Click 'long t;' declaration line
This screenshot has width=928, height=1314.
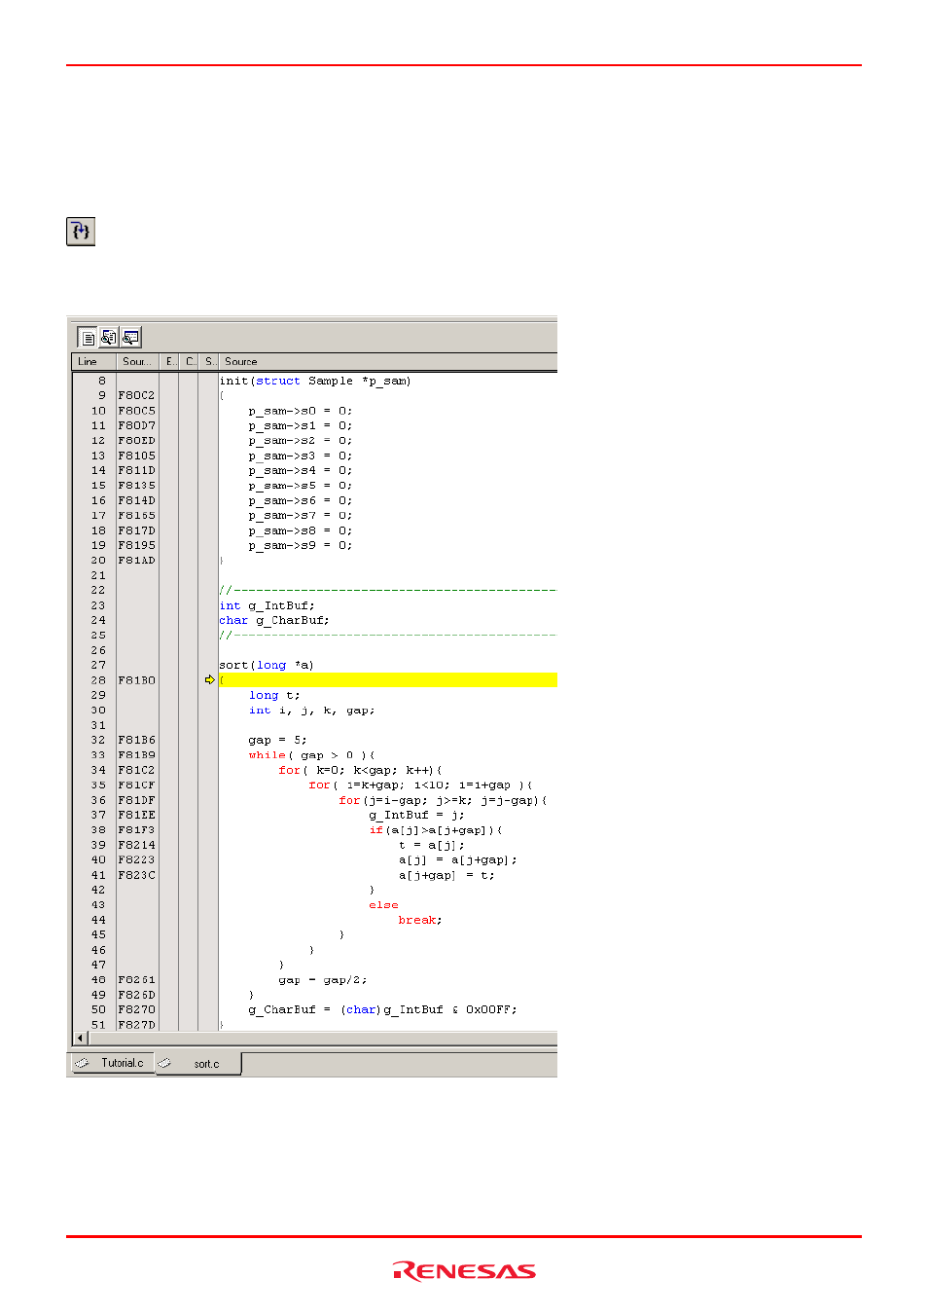[x=274, y=695]
